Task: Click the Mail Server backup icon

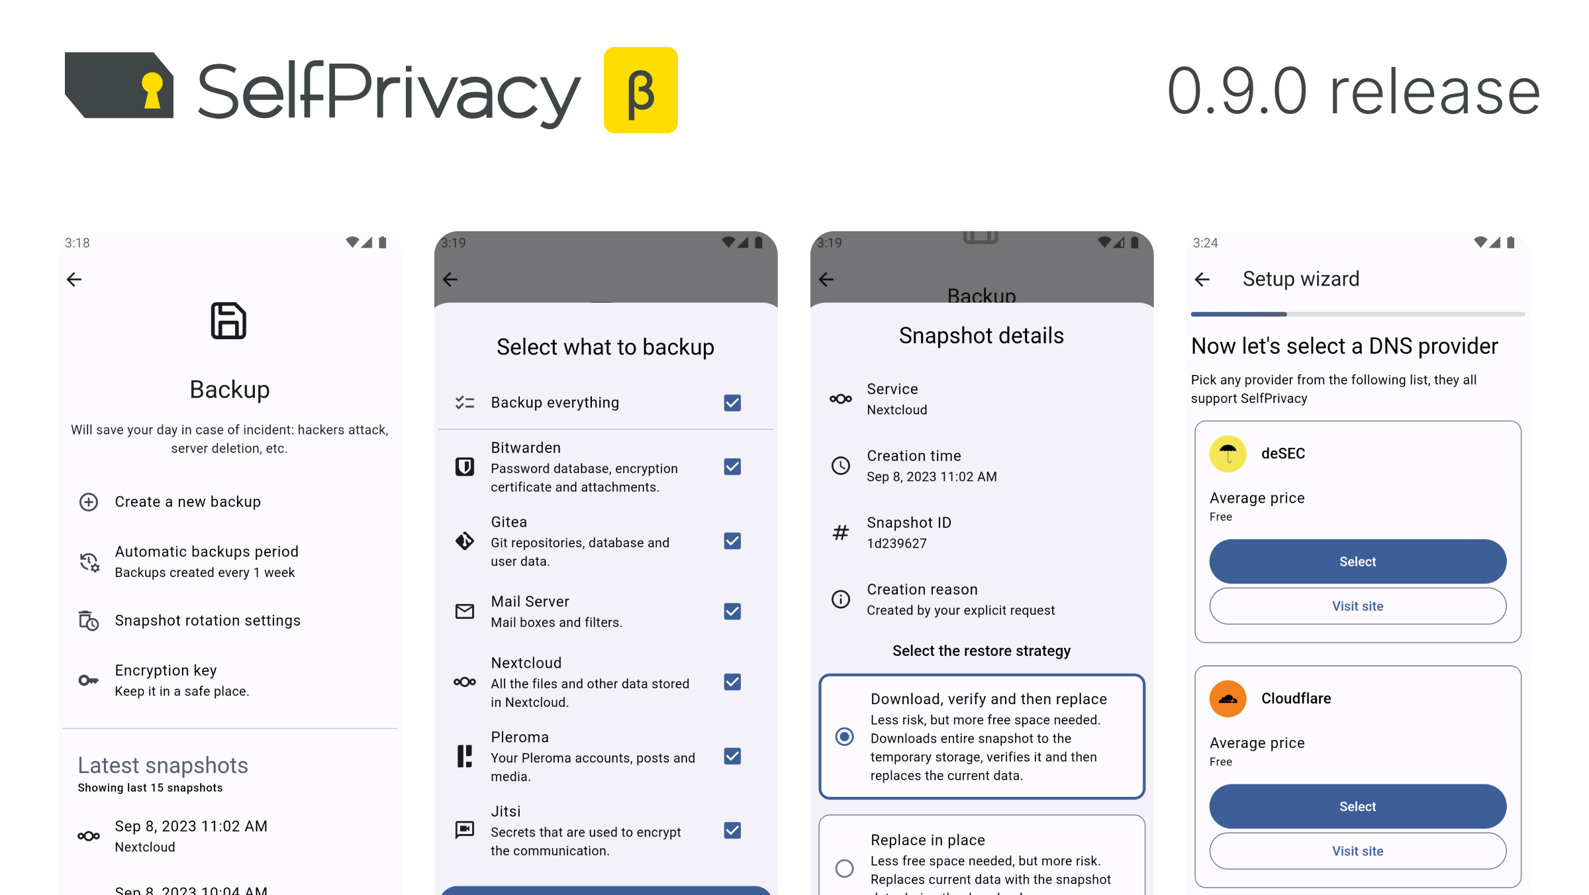Action: pos(464,610)
